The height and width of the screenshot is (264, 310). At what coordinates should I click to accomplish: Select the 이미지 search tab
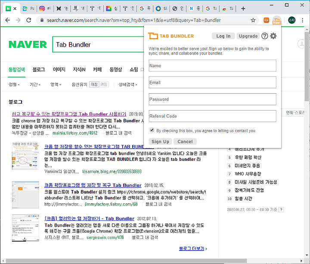tap(59, 70)
